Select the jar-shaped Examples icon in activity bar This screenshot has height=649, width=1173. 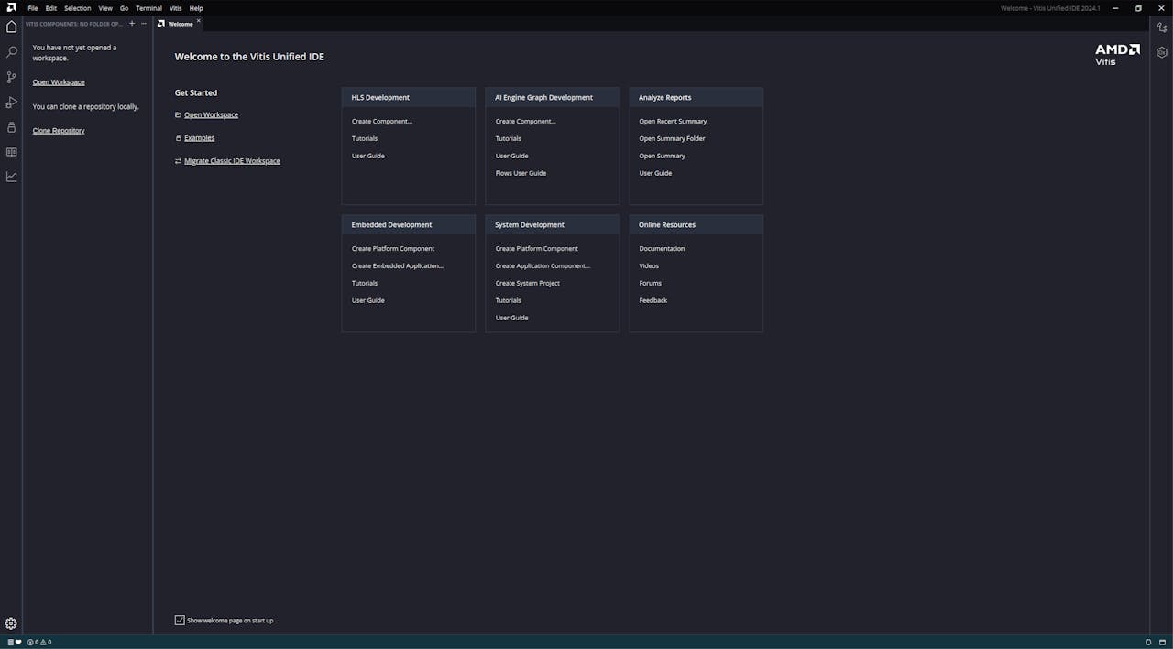point(11,127)
